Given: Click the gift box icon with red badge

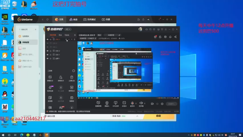Looking at the screenshot, I should (x=155, y=37).
